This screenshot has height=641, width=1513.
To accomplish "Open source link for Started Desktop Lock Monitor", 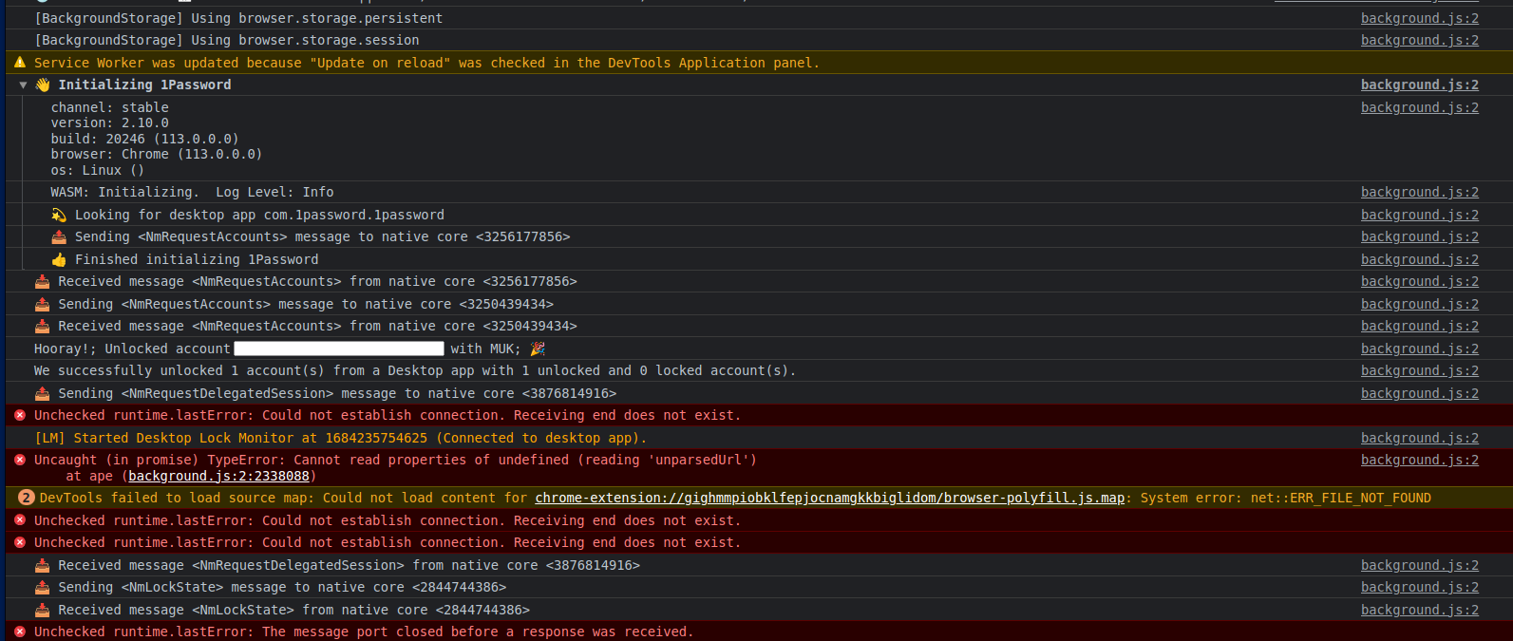I will (x=1419, y=438).
